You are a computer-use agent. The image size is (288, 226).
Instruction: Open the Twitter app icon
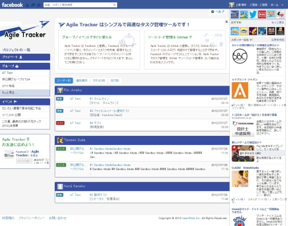pos(253,14)
